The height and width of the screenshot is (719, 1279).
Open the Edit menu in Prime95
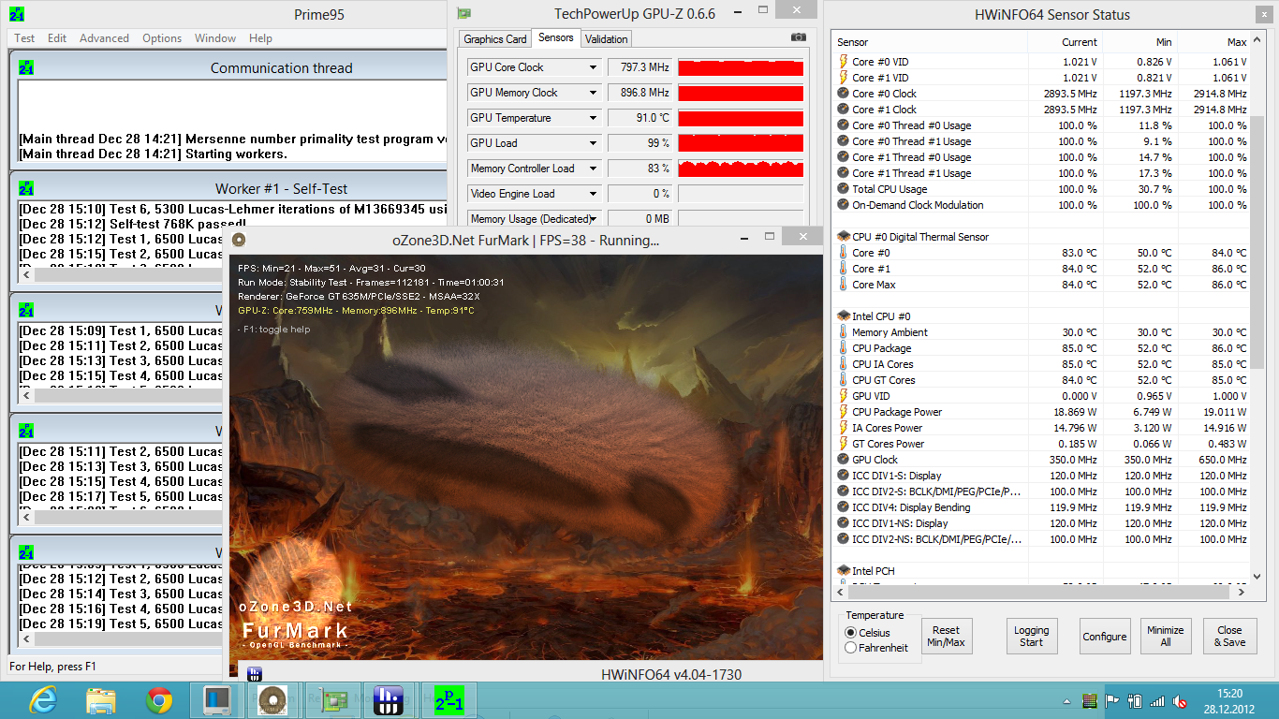pos(57,38)
